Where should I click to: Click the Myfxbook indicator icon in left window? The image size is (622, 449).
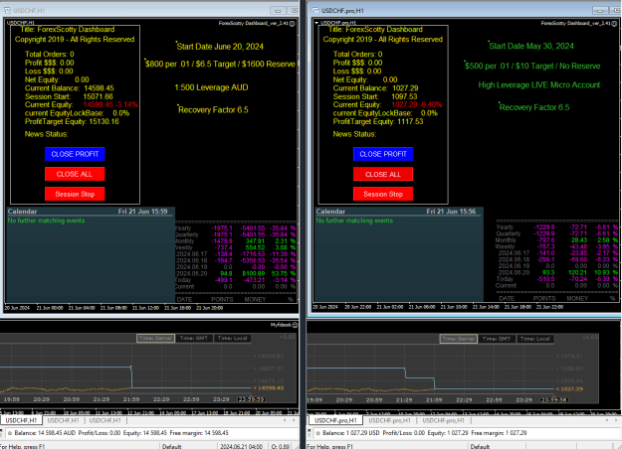[x=295, y=325]
